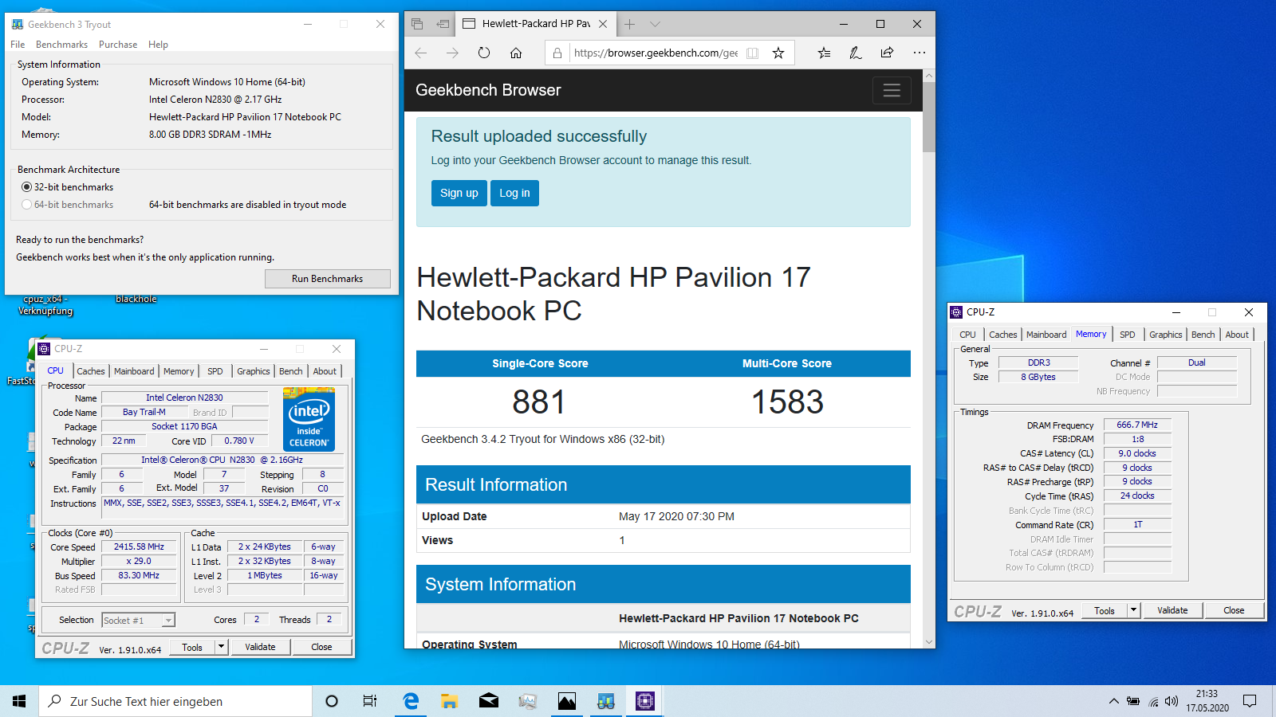
Task: Click Close in the left CPU-Z window
Action: click(x=321, y=647)
